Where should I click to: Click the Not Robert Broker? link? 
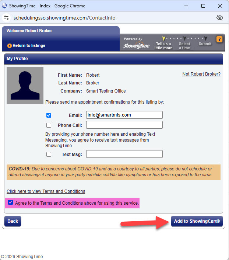[x=201, y=74]
